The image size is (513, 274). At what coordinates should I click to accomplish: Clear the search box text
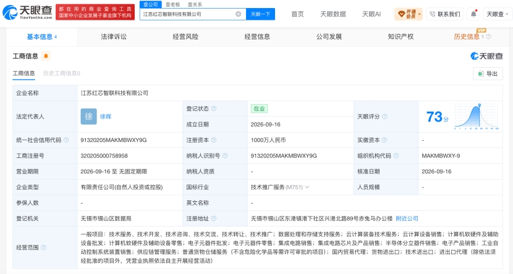[238, 14]
